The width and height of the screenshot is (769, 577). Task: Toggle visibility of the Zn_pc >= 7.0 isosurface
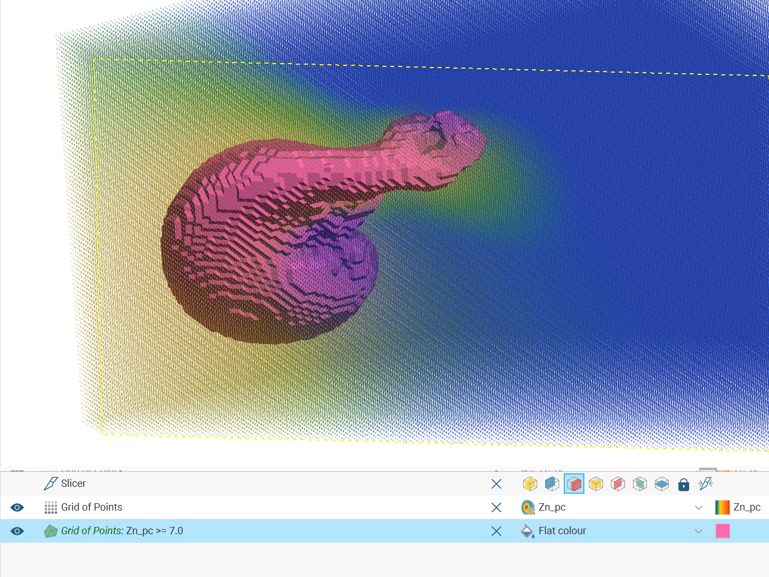pyautogui.click(x=17, y=531)
